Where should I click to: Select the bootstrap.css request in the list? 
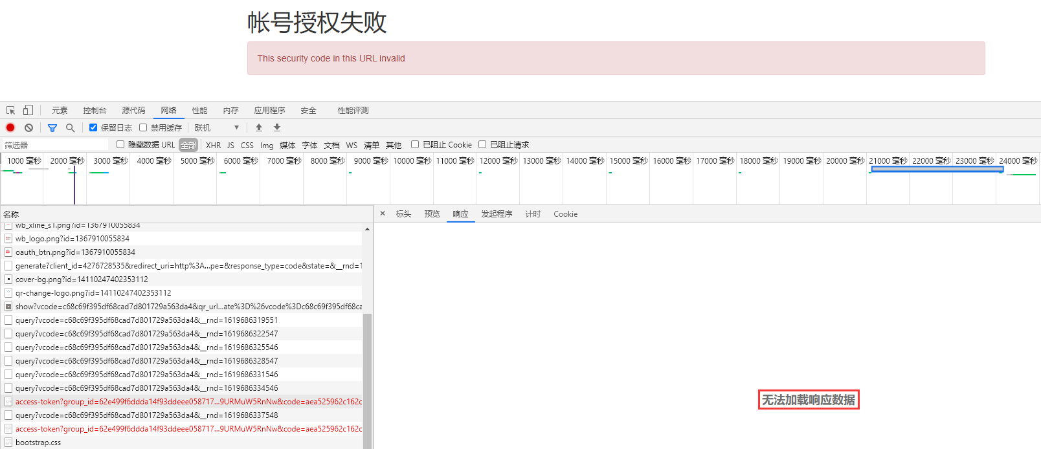pyautogui.click(x=38, y=443)
